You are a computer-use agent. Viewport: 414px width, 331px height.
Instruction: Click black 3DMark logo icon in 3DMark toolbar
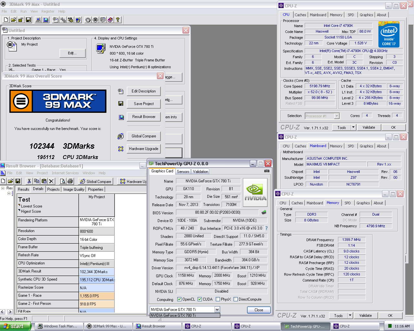95,20
